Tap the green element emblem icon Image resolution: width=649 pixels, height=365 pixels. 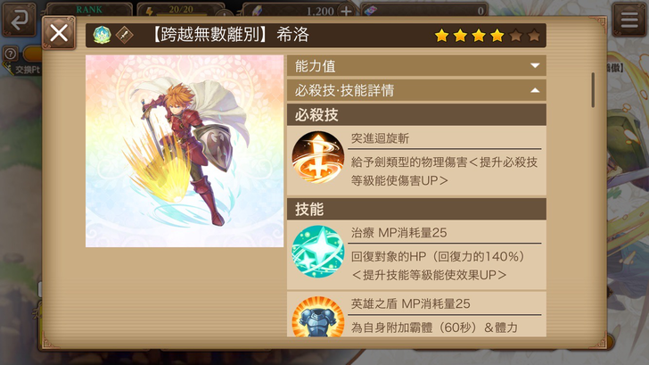tap(102, 35)
